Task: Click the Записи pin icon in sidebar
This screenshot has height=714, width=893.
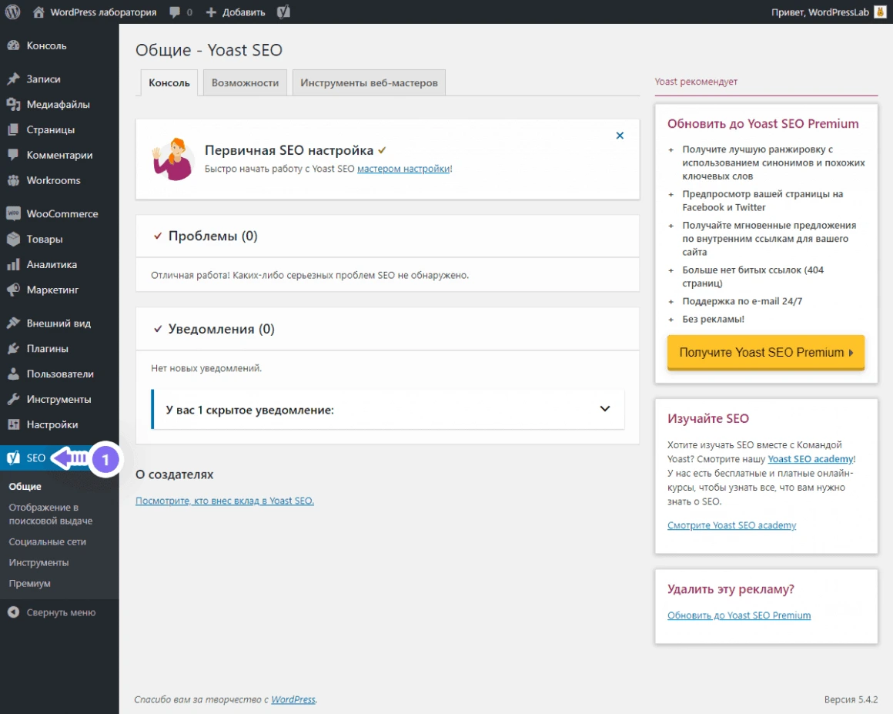Action: pyautogui.click(x=13, y=79)
